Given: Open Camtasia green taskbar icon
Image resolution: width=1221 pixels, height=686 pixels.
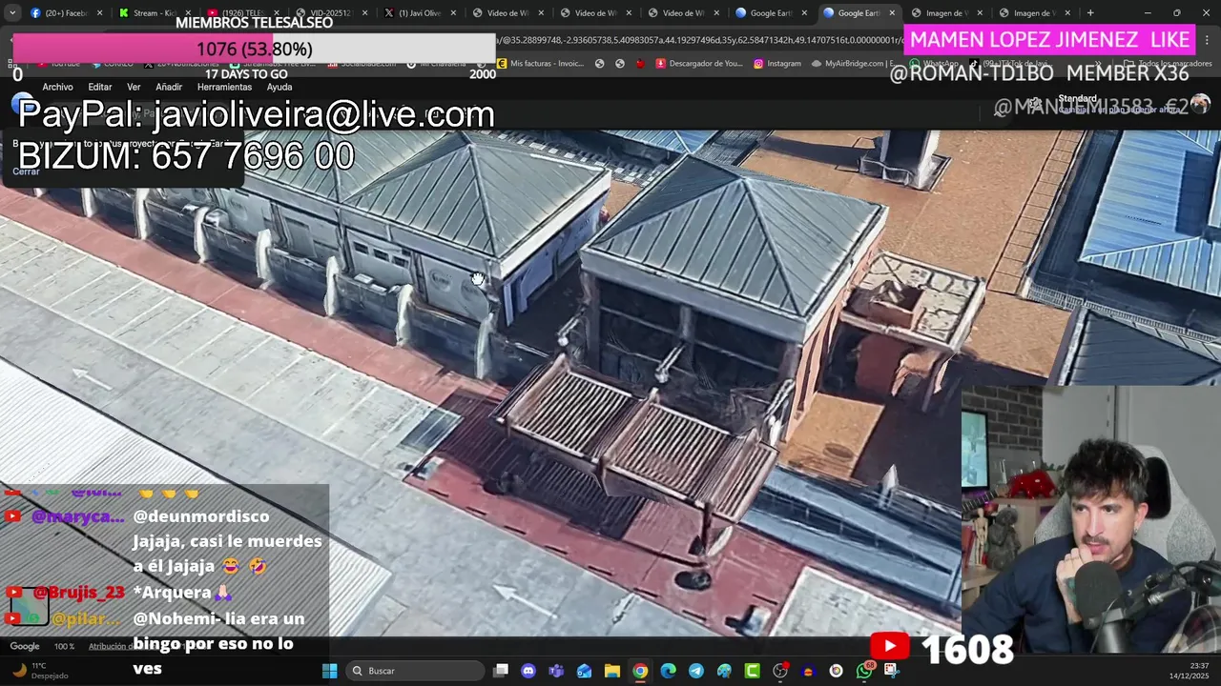Looking at the screenshot, I should click(x=752, y=671).
